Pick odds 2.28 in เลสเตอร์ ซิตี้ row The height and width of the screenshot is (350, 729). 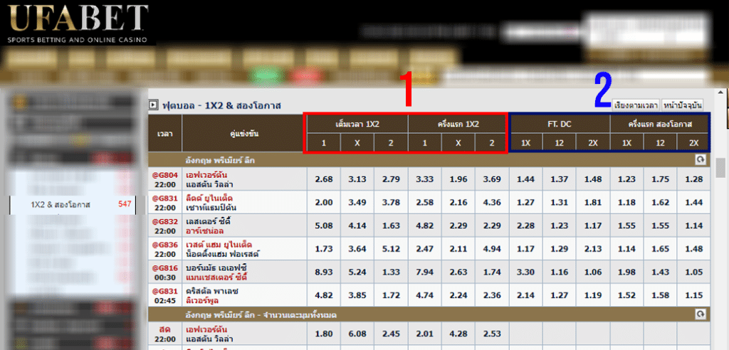coord(525,226)
